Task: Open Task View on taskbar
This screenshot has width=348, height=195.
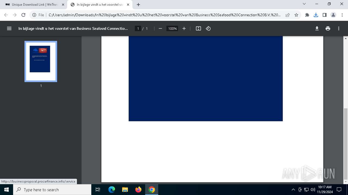Action: tap(98, 190)
